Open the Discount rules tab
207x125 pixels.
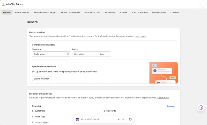159,12
